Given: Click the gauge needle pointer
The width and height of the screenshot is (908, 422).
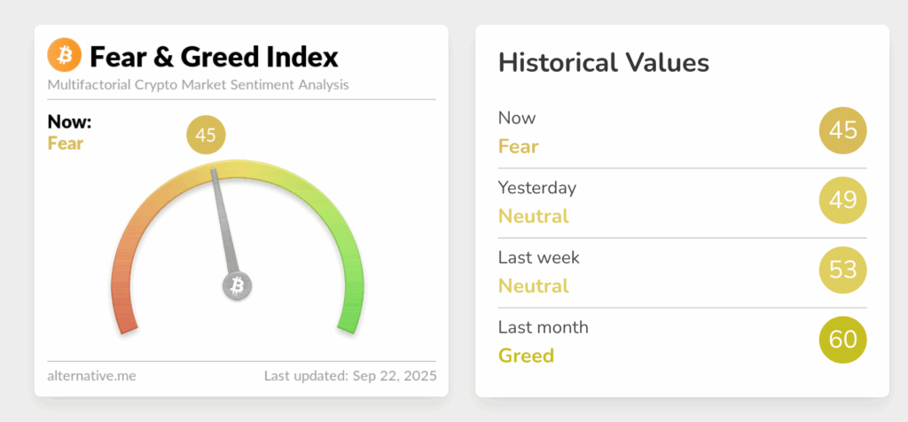Looking at the screenshot, I should pos(223,222).
